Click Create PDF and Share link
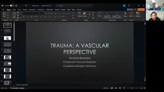The width and height of the screenshot is (164, 92). click(107, 15)
